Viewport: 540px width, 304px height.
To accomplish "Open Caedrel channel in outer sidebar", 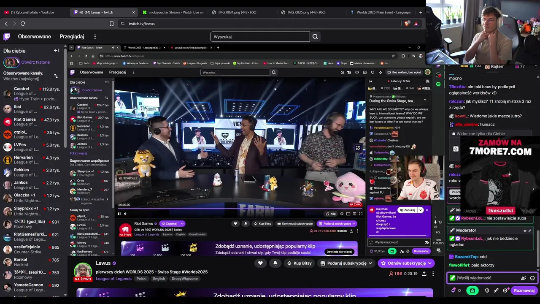I will pyautogui.click(x=32, y=93).
